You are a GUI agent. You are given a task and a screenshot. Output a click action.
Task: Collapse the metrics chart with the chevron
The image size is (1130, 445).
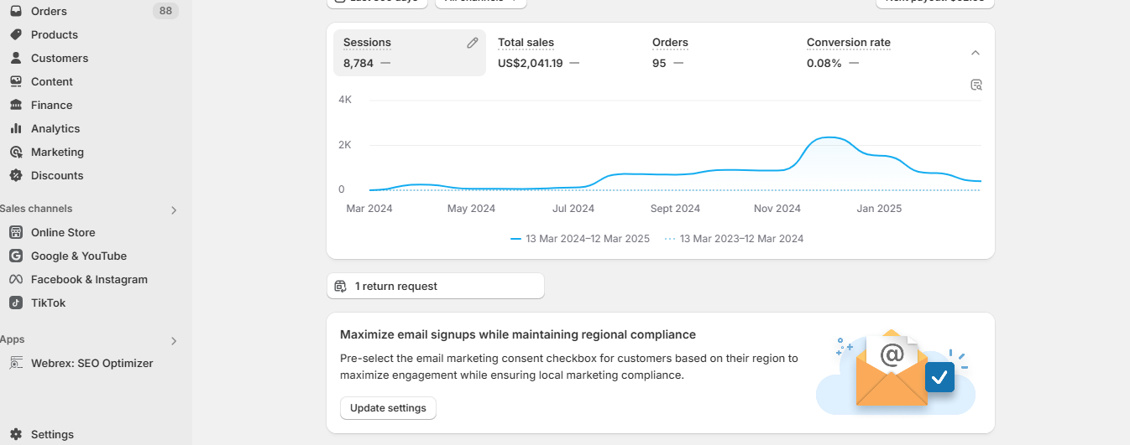pyautogui.click(x=975, y=53)
